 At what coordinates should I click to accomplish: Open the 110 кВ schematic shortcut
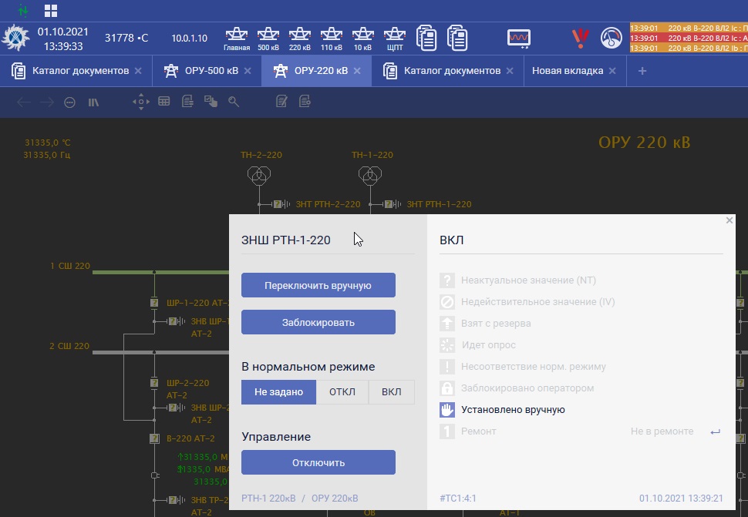coord(331,37)
